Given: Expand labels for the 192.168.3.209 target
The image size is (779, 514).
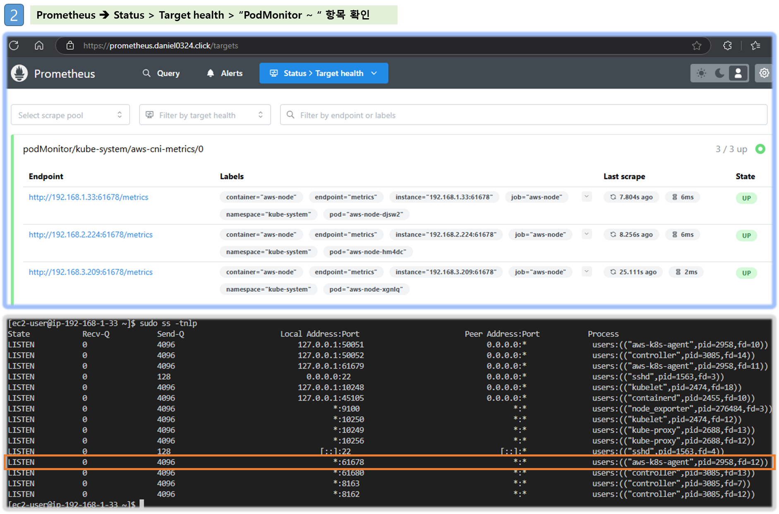Looking at the screenshot, I should coord(586,271).
